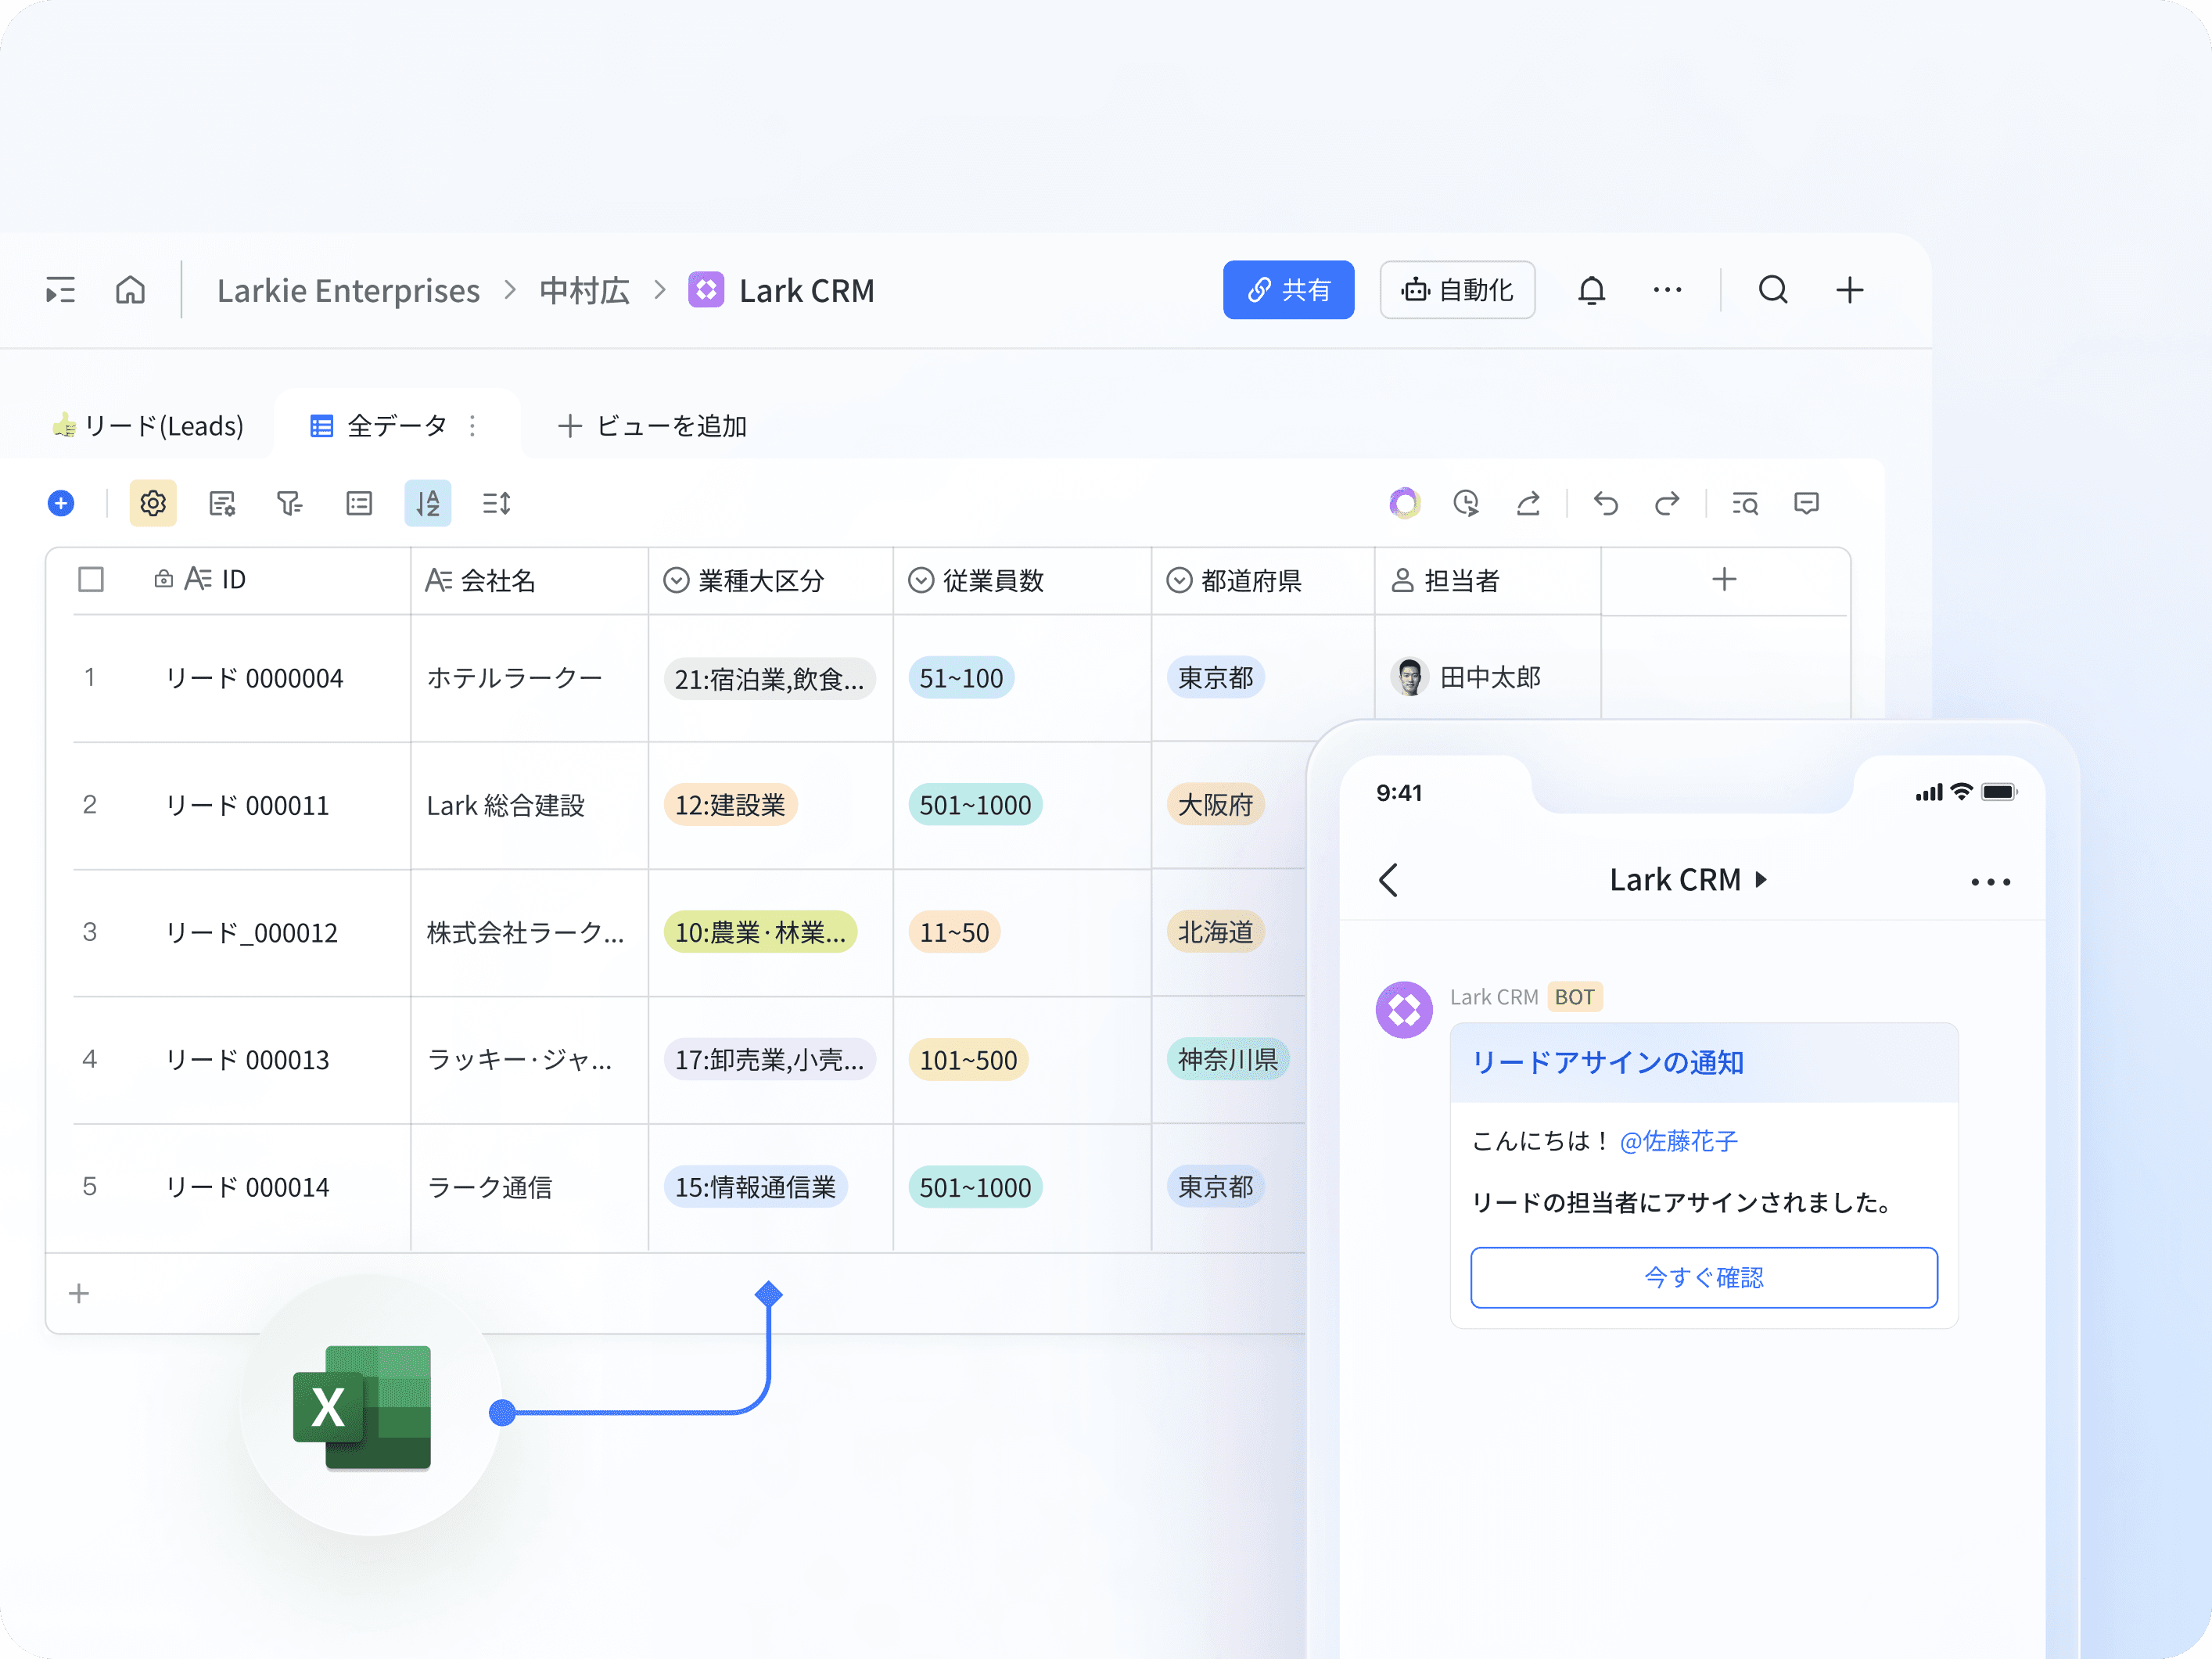Switch to the リード(Leads) tab
This screenshot has height=1659, width=2212.
click(148, 426)
